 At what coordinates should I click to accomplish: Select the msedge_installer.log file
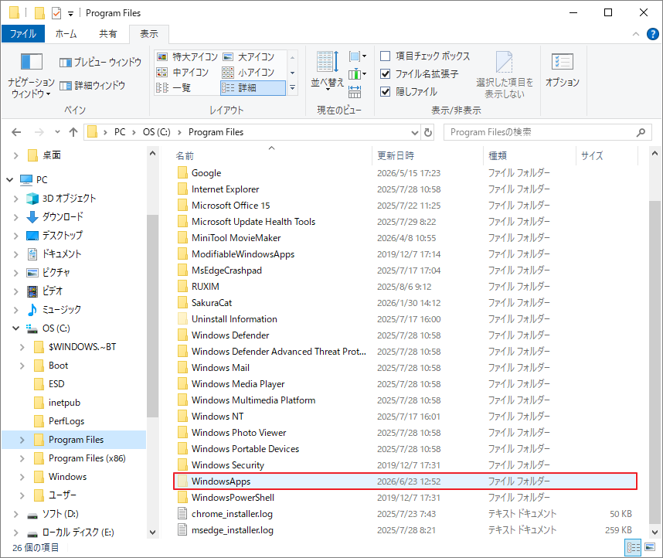(232, 530)
